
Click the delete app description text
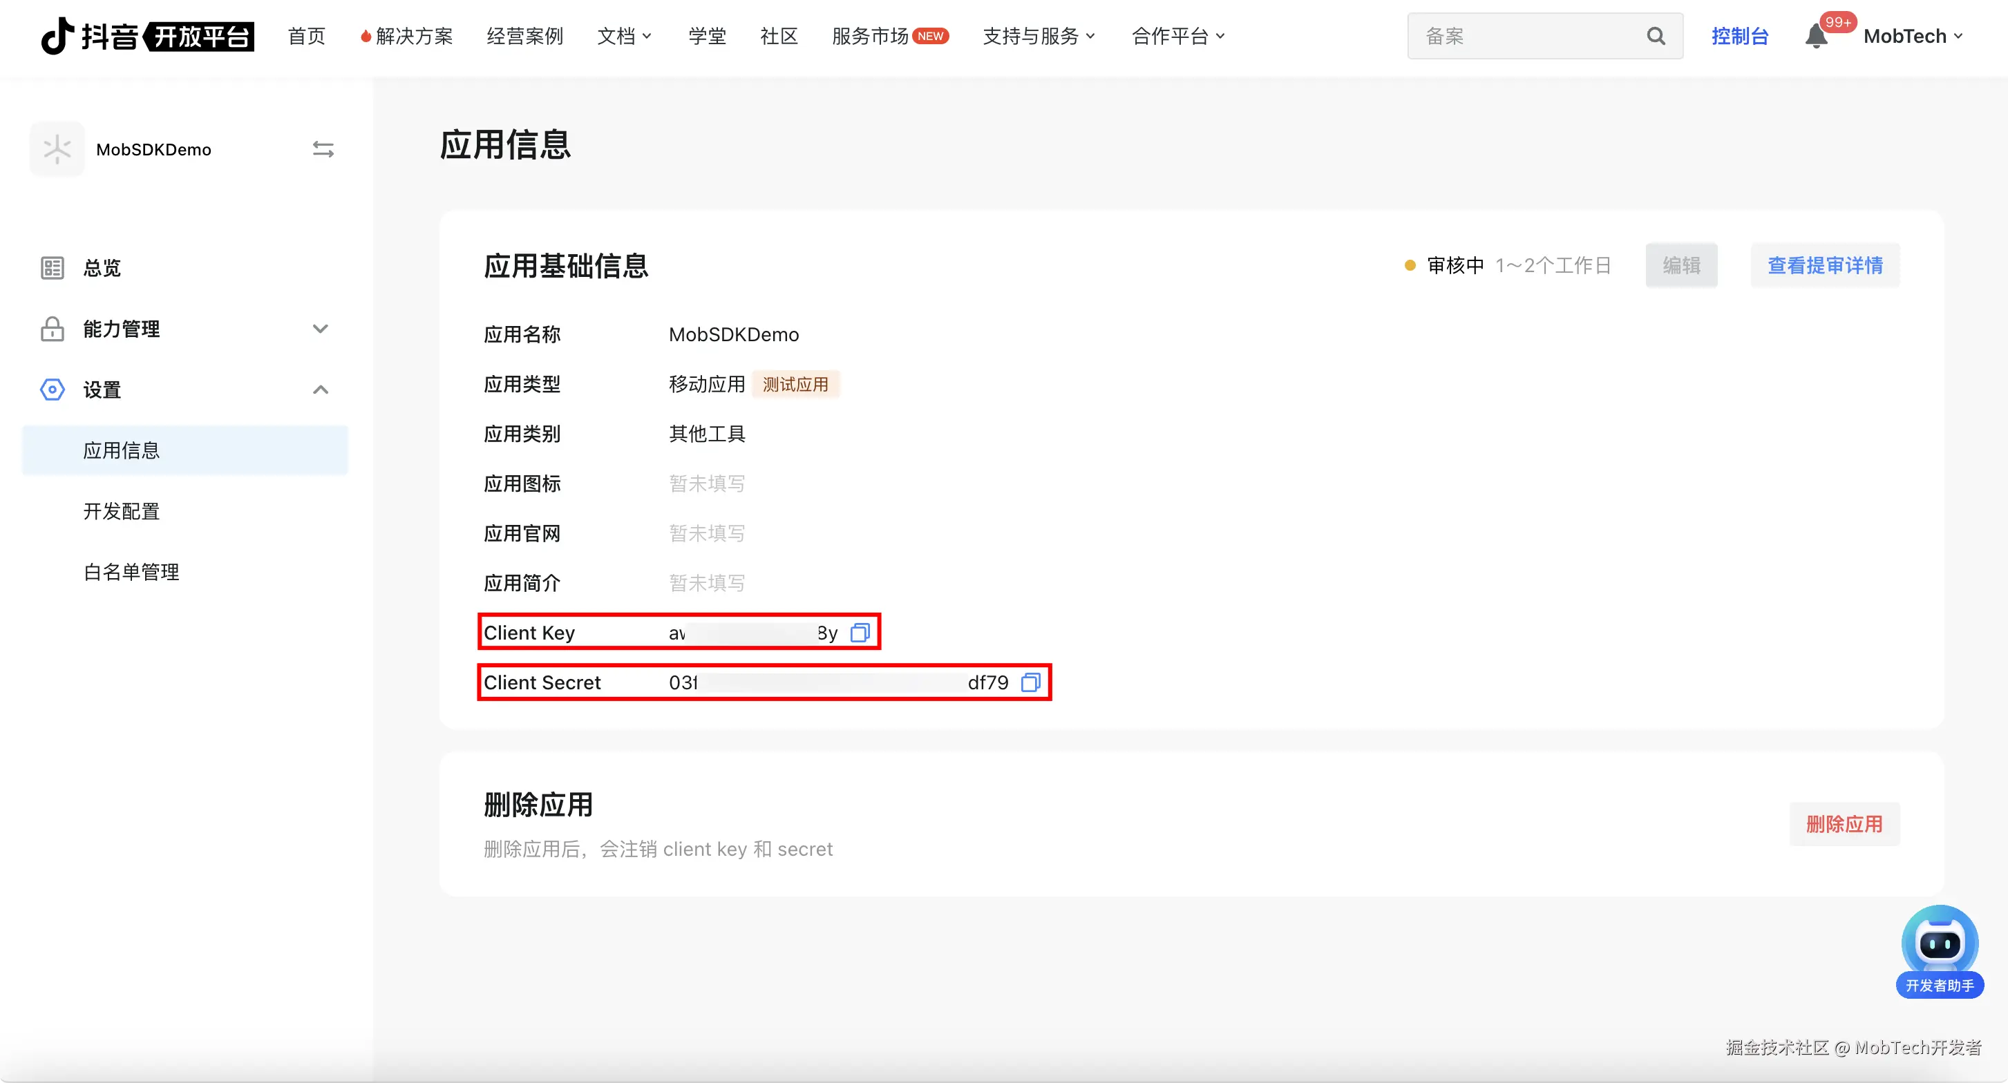[x=658, y=850]
